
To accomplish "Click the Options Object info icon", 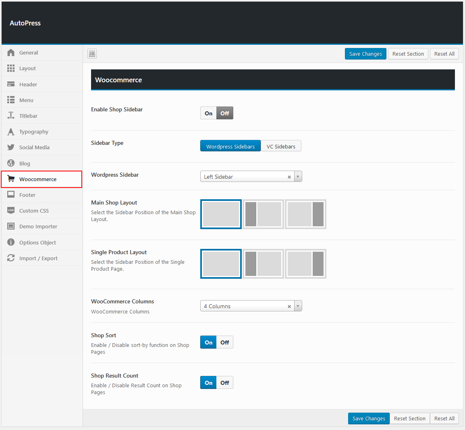I will [11, 242].
